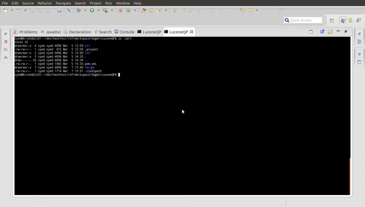Switch to the Git perspective icon

click(351, 20)
